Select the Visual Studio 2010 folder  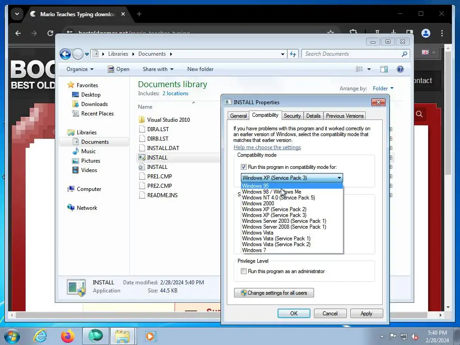[168, 119]
